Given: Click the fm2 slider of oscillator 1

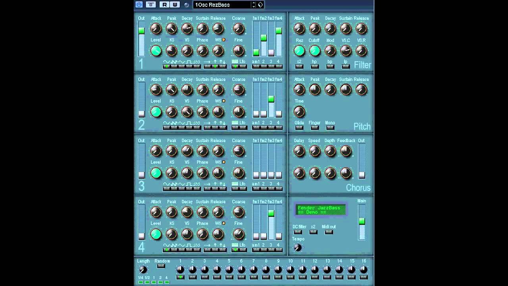Looking at the screenshot, I should (x=263, y=39).
